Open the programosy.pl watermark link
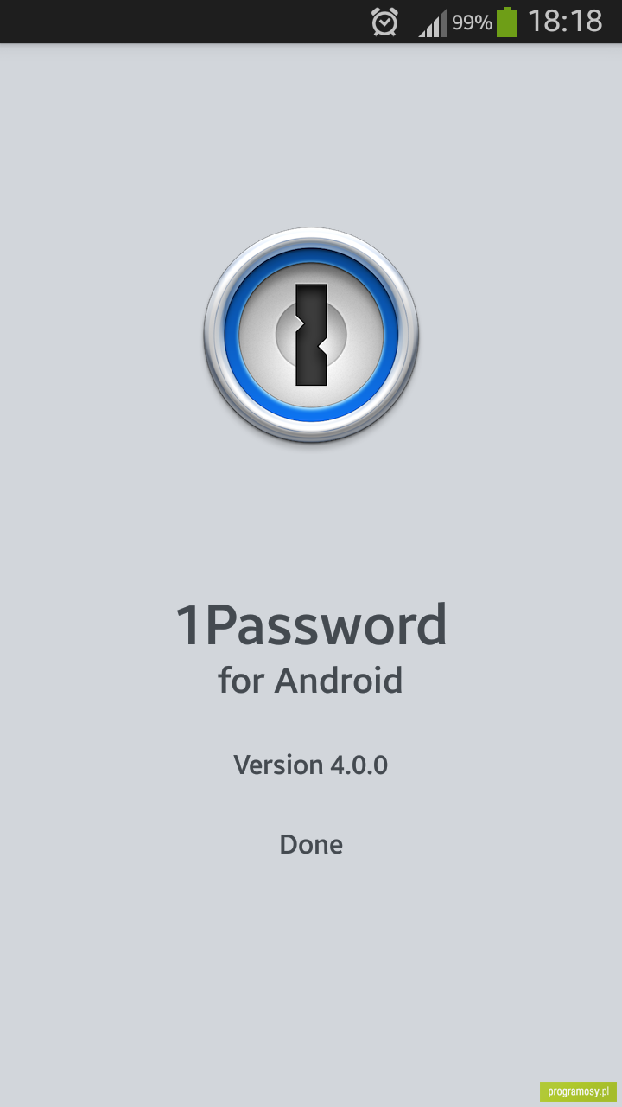The height and width of the screenshot is (1107, 622). click(578, 1091)
